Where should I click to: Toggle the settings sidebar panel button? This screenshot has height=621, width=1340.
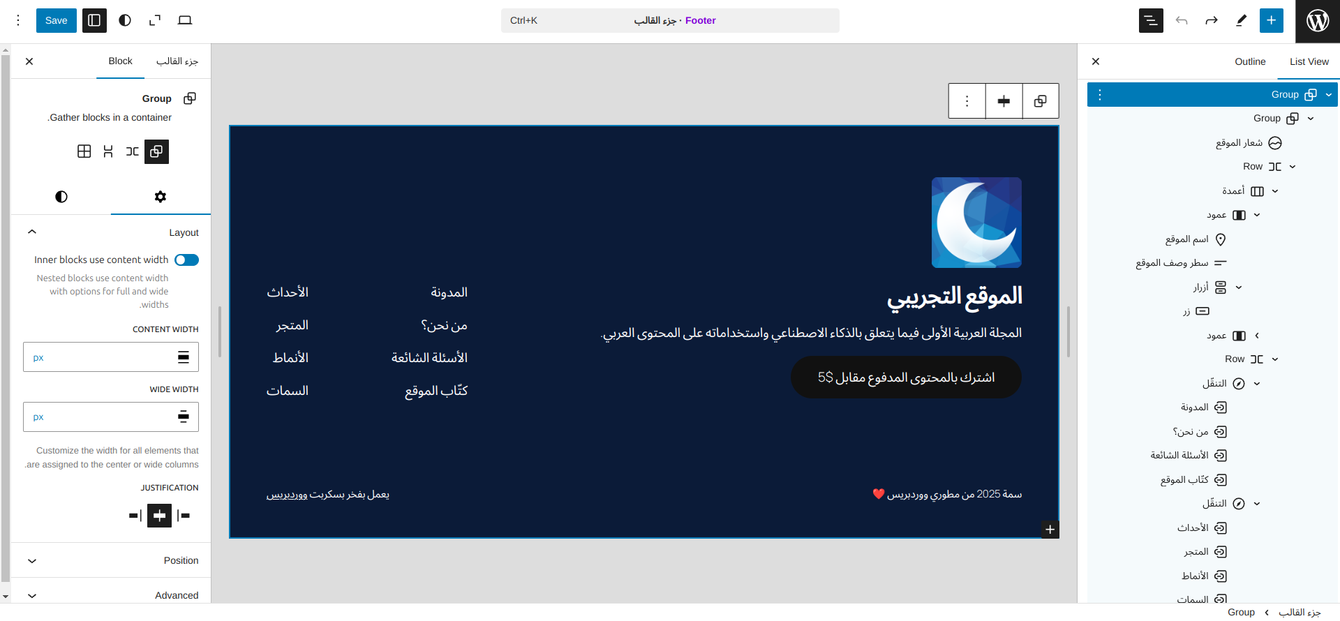point(94,20)
